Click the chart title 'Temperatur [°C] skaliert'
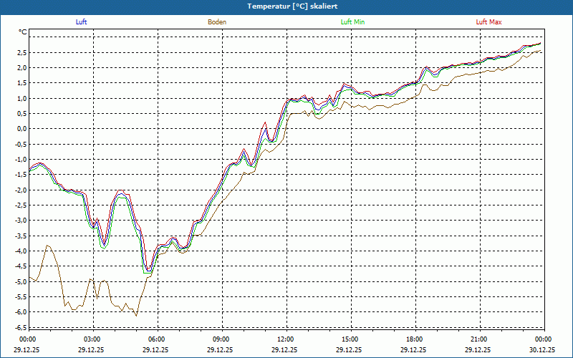573x358 pixels. (x=292, y=6)
